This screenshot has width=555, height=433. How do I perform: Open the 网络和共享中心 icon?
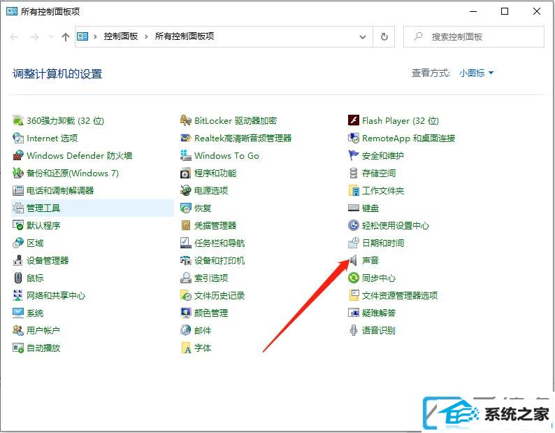point(17,295)
